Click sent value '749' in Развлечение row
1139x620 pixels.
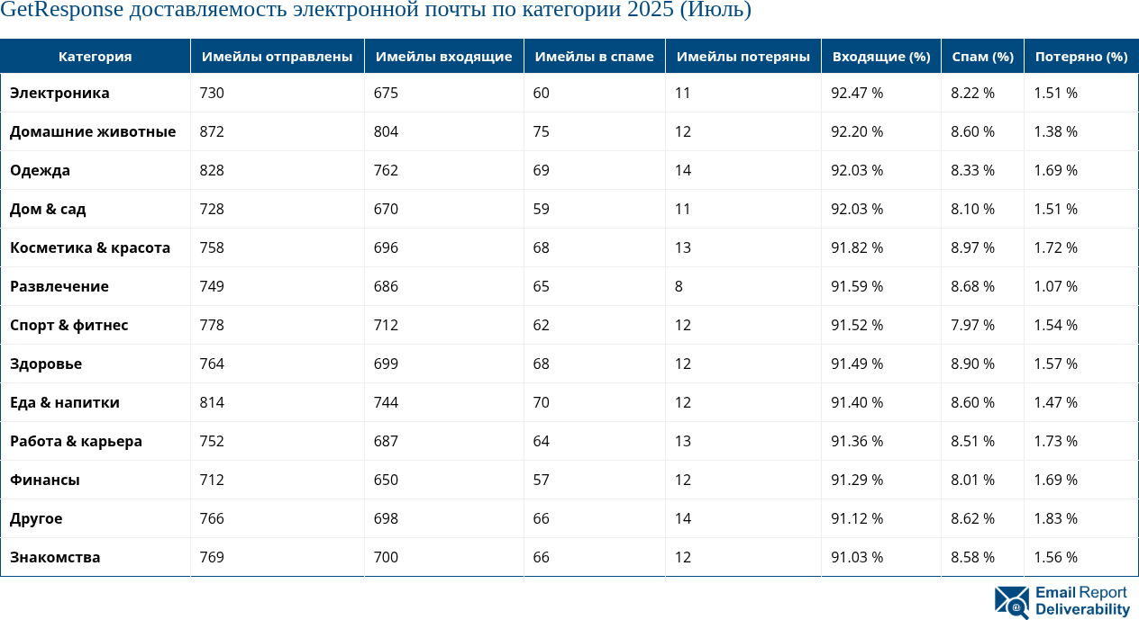pos(212,286)
